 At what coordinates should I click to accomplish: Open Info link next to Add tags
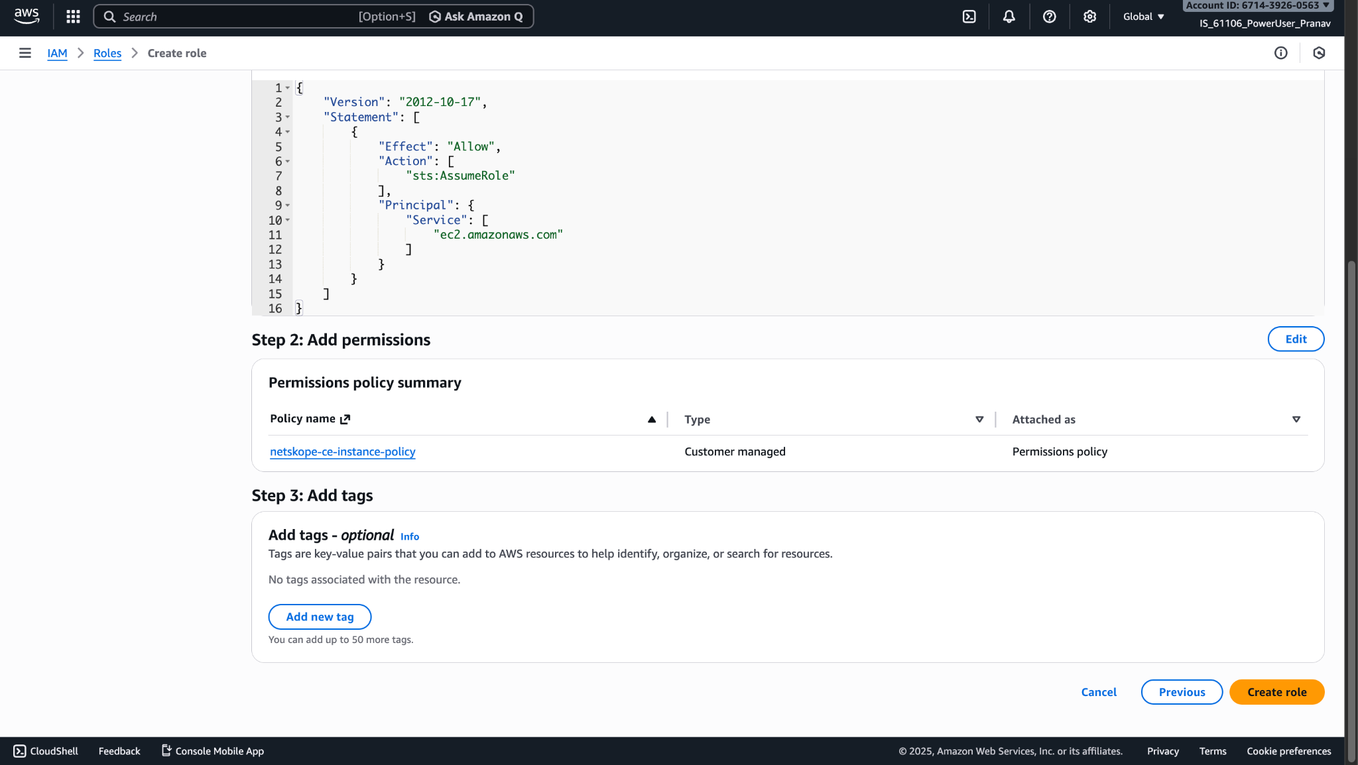(410, 536)
